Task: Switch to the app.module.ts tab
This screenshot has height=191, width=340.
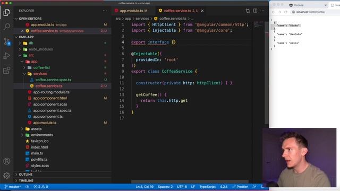Action: tap(133, 11)
